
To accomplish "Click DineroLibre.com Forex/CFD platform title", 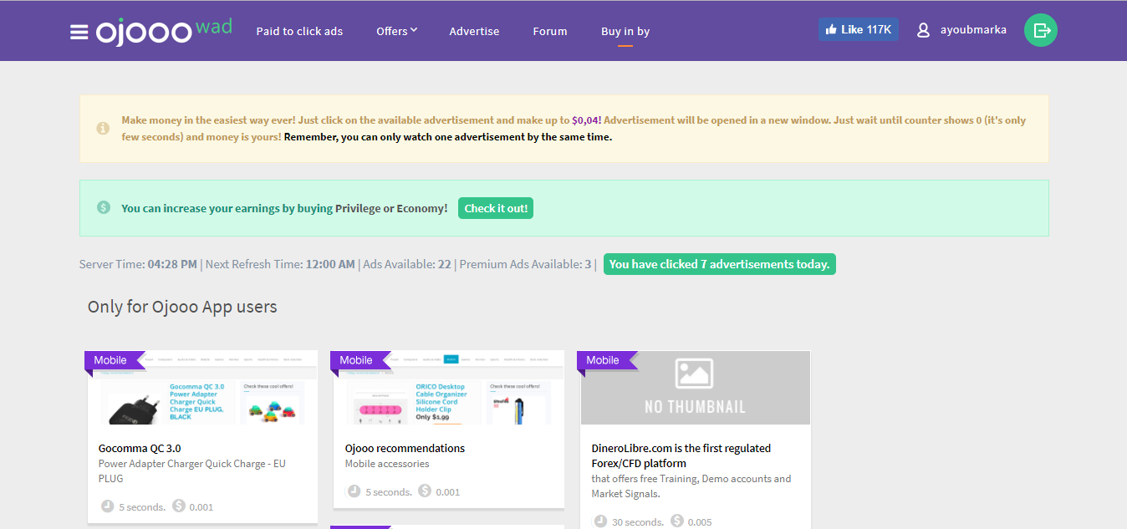I will tap(681, 456).
